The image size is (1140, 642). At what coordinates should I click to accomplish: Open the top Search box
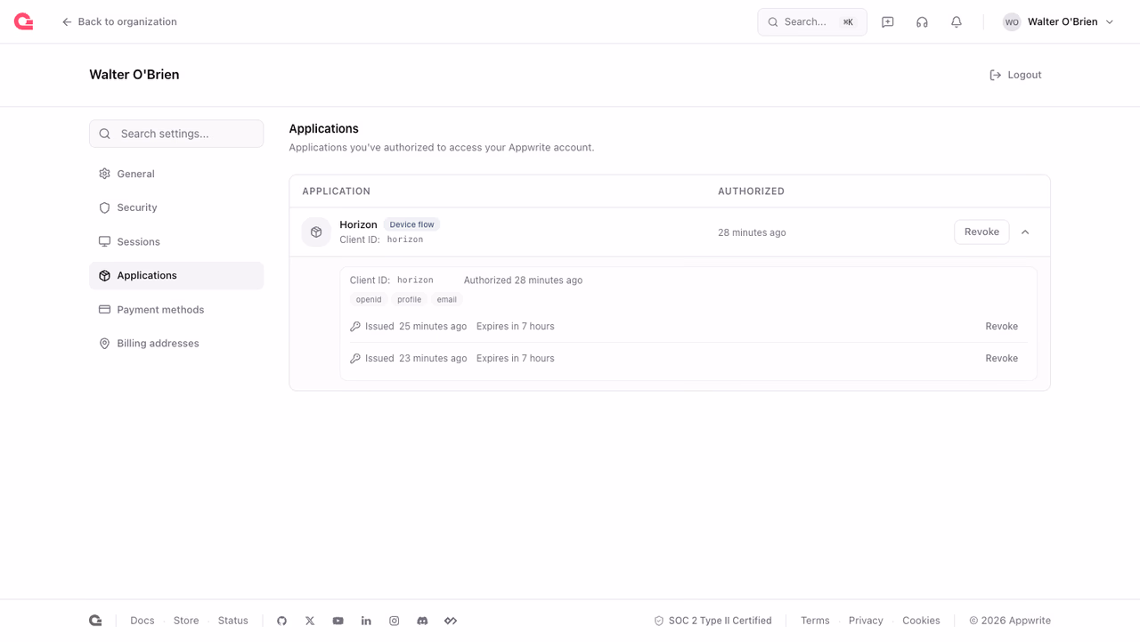[x=811, y=21]
